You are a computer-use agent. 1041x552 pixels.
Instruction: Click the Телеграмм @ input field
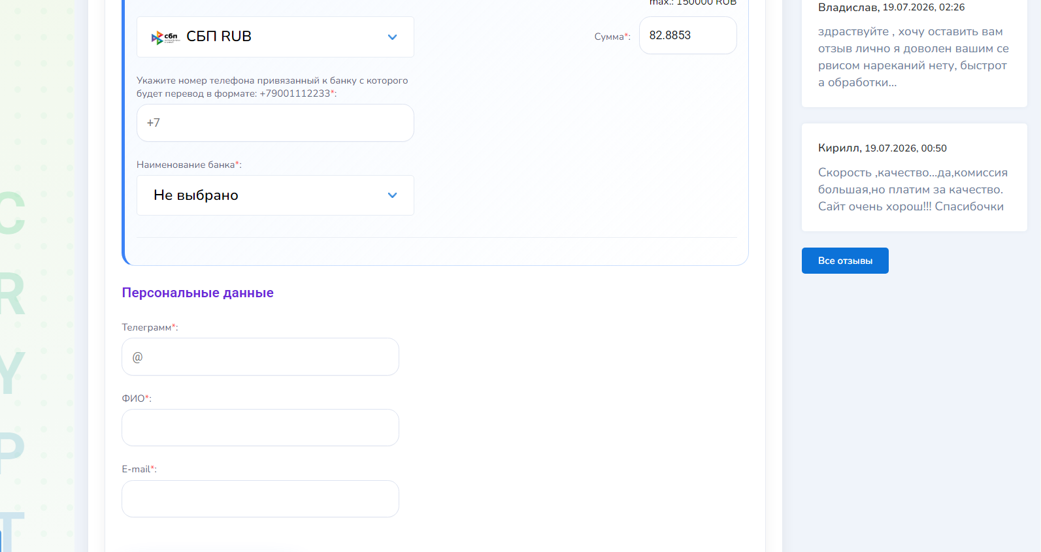[260, 357]
